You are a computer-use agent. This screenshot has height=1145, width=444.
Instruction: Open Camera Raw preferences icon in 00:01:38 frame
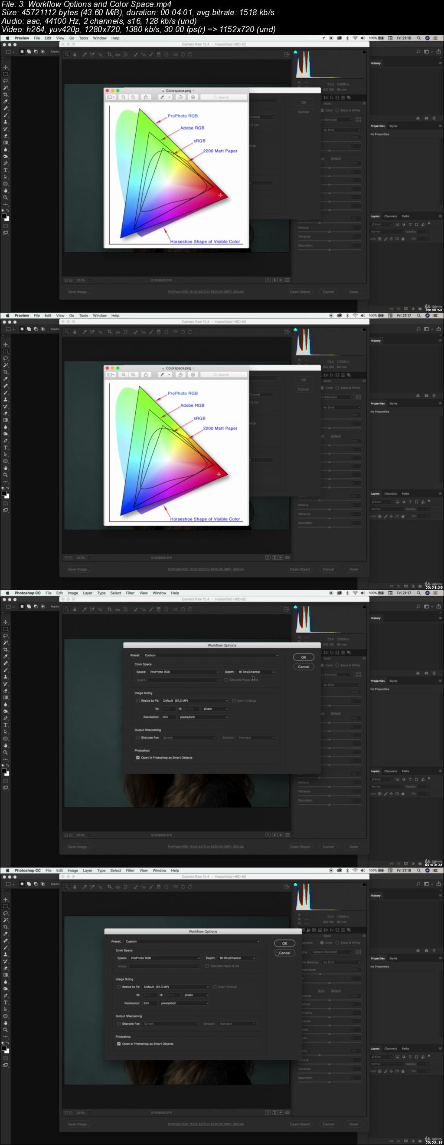click(175, 332)
